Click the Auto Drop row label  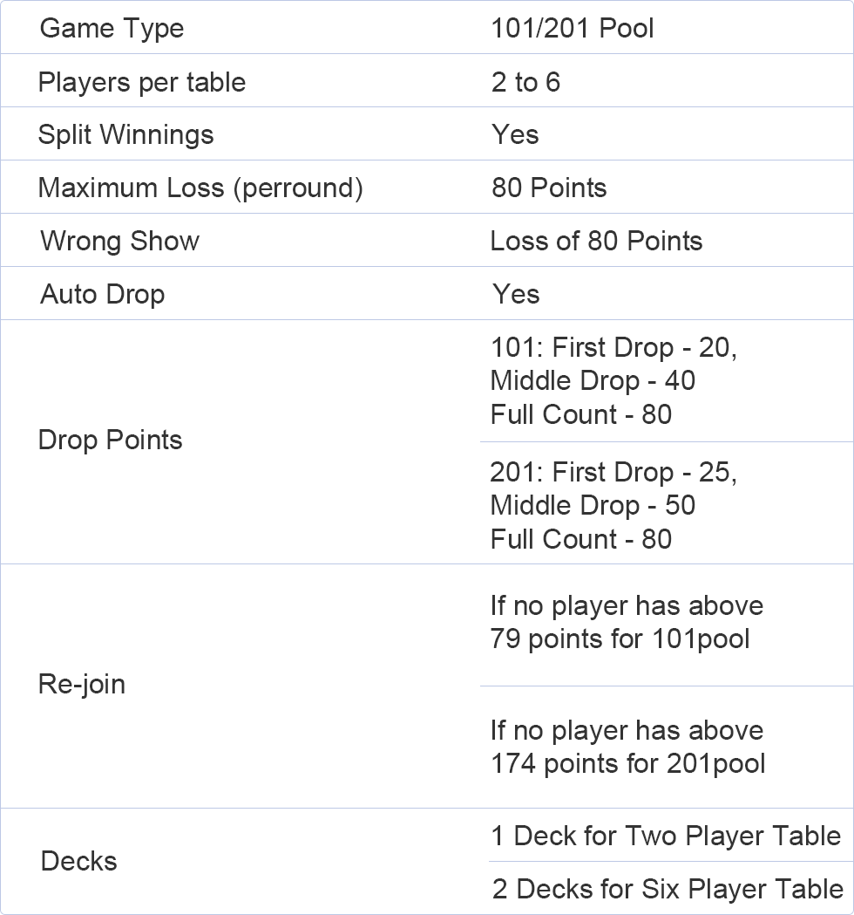102,294
